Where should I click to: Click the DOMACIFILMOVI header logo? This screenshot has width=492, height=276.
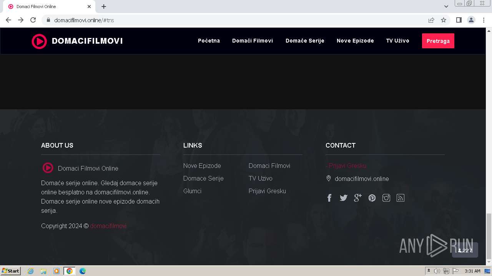point(77,41)
